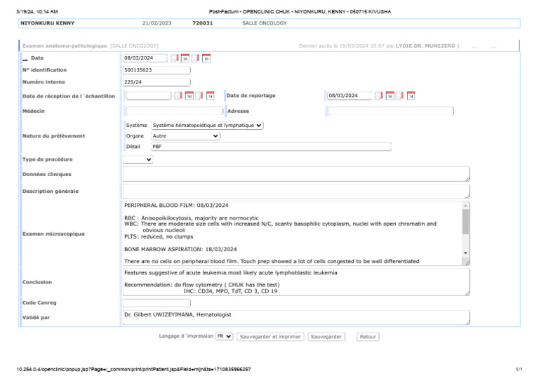539x381 pixels.
Task: Click last calendar icon in Date row
Action: pos(206,58)
